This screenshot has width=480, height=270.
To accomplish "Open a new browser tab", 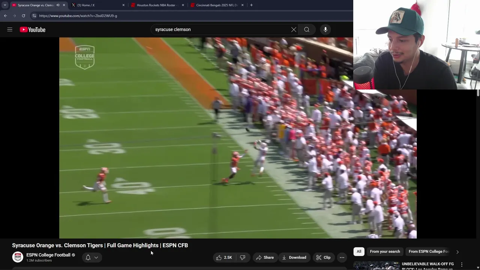I will (x=251, y=5).
